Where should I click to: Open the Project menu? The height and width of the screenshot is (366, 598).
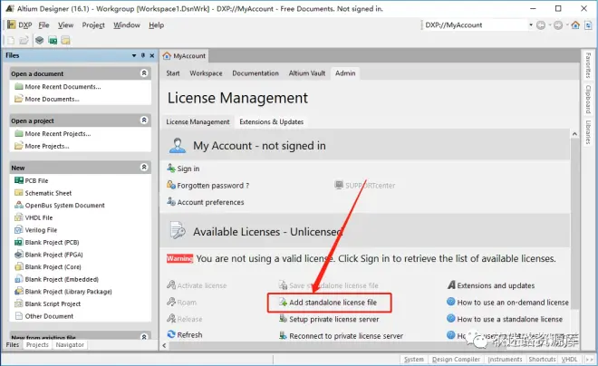tap(93, 24)
